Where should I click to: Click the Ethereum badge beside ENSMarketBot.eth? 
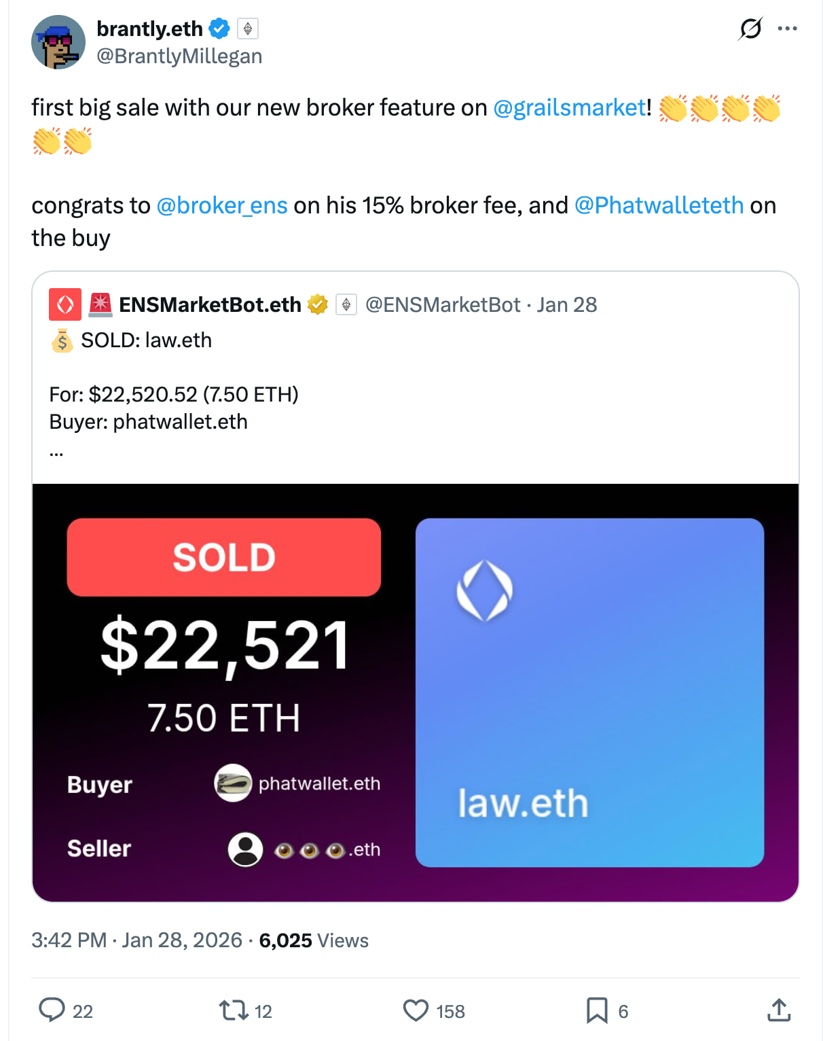pyautogui.click(x=346, y=304)
